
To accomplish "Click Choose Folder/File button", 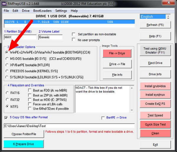I will (24, 134).
